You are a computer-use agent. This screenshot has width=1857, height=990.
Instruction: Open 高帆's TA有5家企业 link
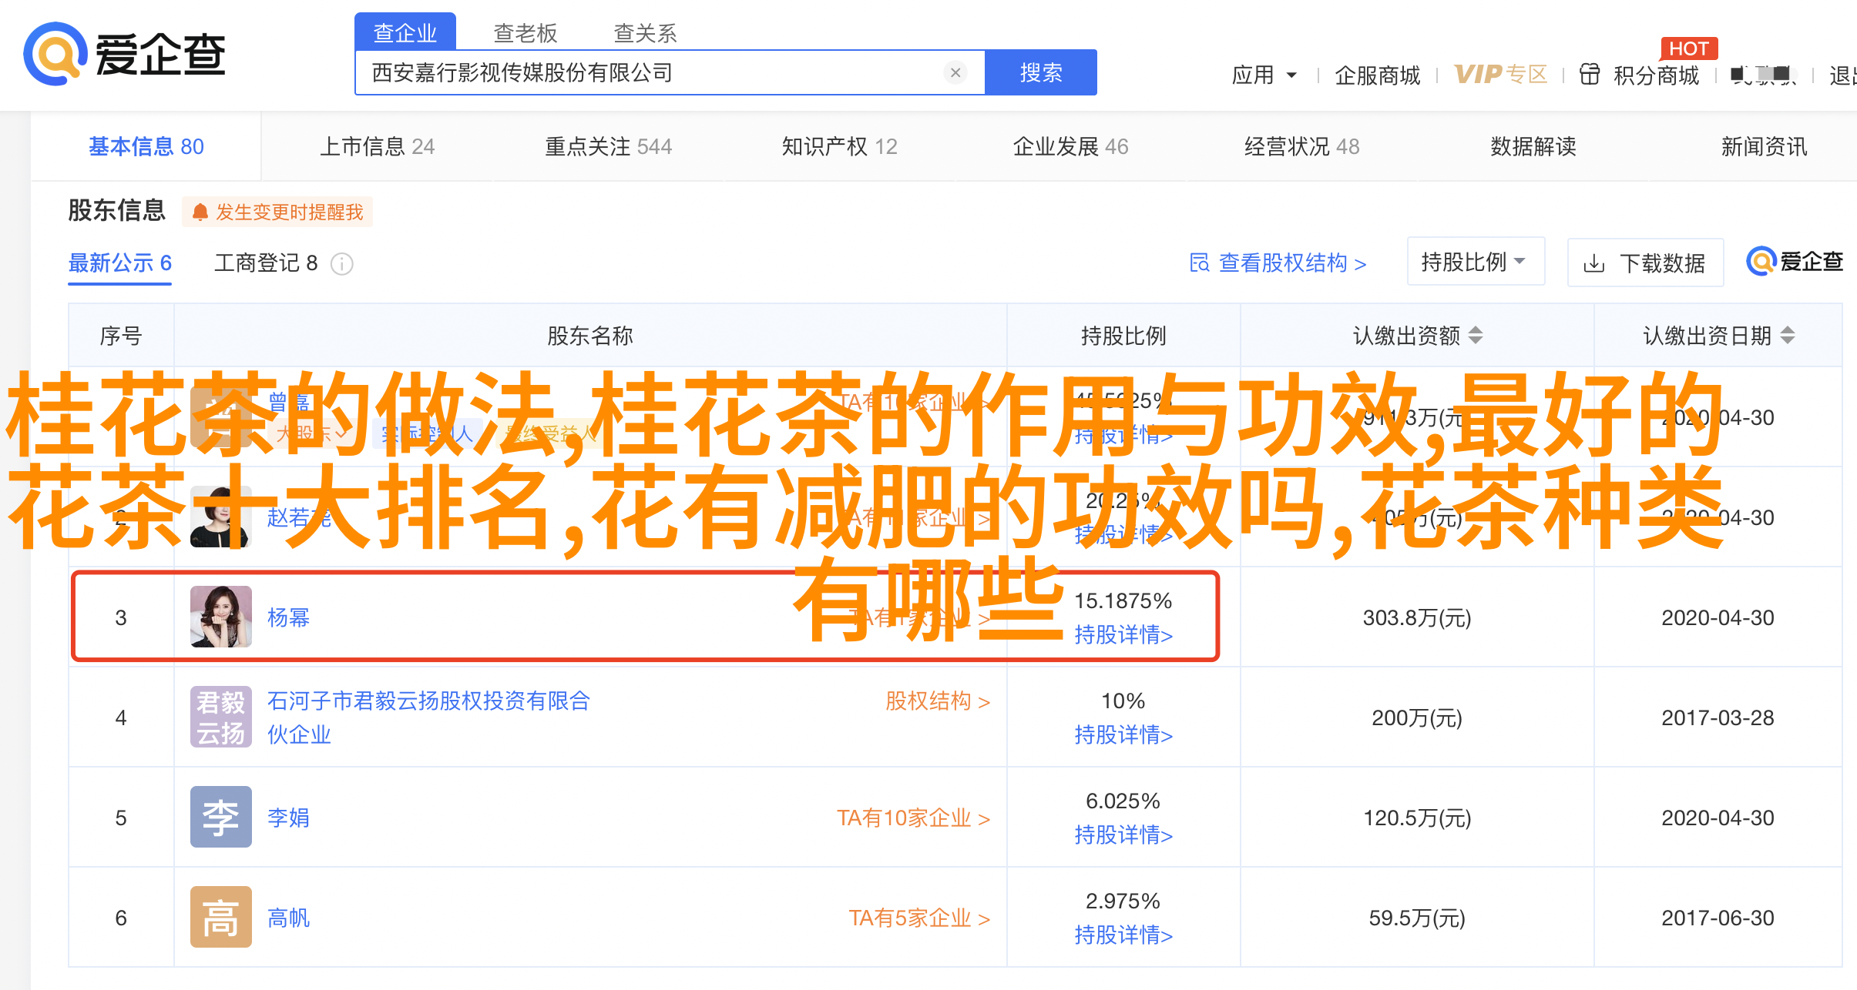click(x=918, y=918)
